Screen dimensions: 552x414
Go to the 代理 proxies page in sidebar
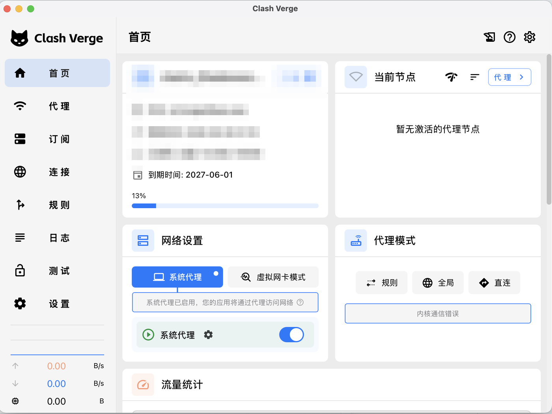[x=57, y=106]
